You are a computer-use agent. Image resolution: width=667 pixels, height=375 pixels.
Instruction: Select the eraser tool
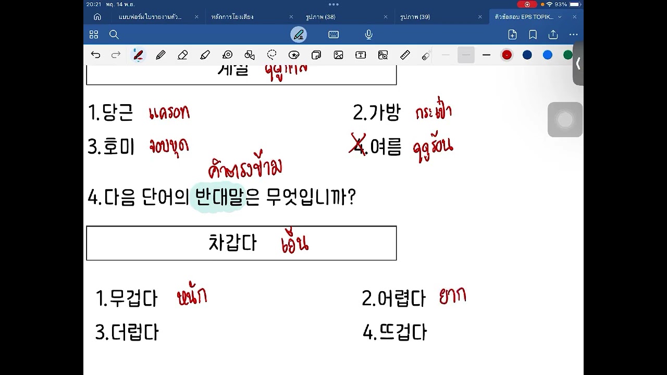click(x=182, y=55)
